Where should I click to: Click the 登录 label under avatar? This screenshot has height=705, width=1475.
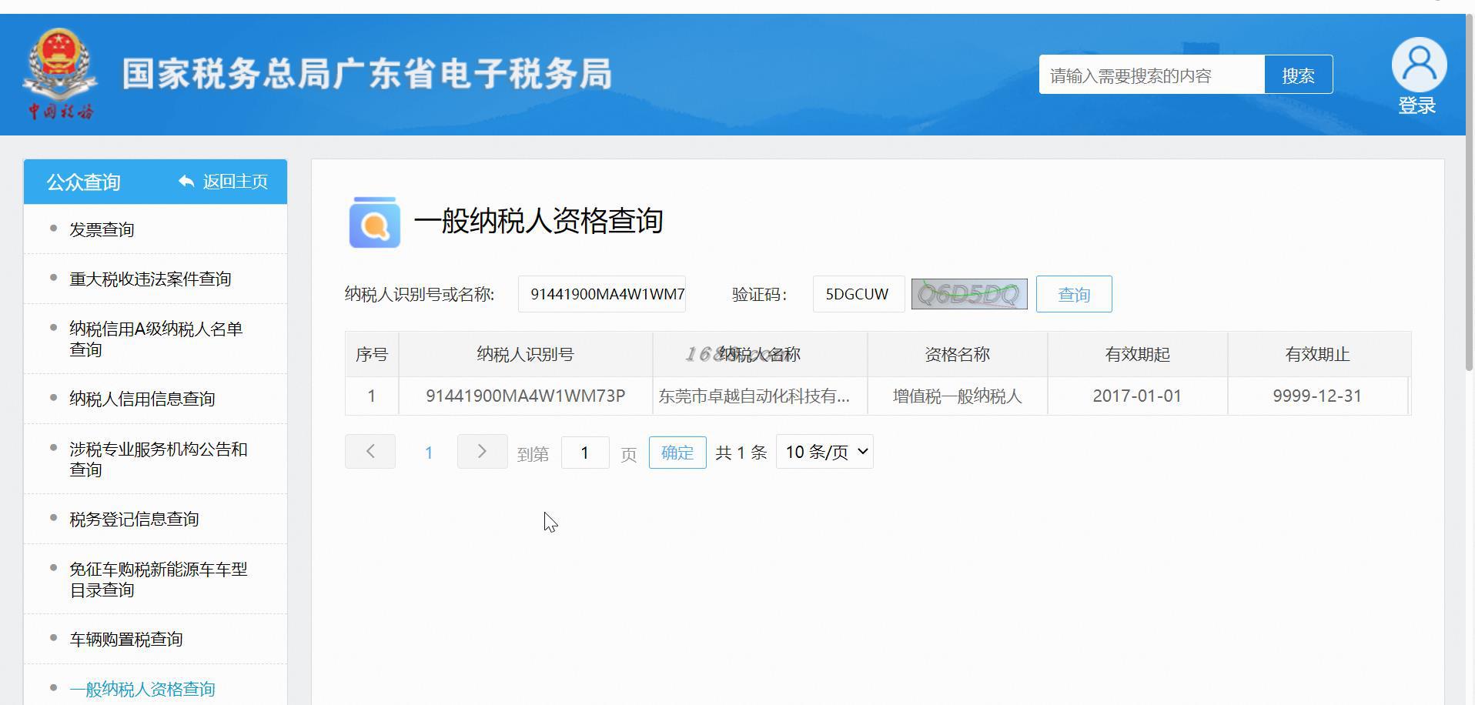(x=1417, y=105)
